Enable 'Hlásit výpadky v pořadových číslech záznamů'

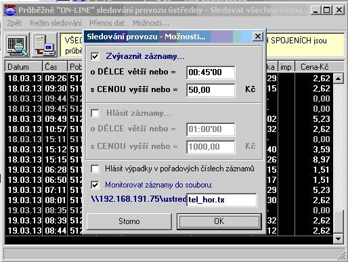click(95, 169)
